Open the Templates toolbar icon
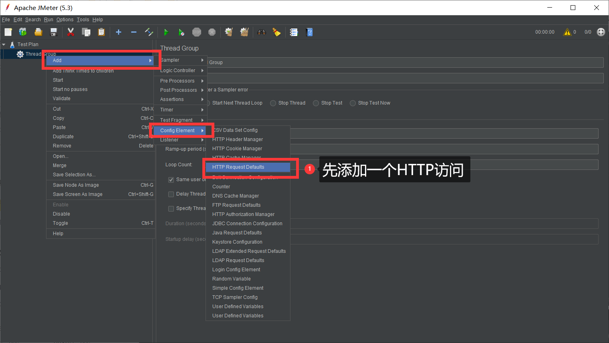This screenshot has height=343, width=609. pos(23,32)
